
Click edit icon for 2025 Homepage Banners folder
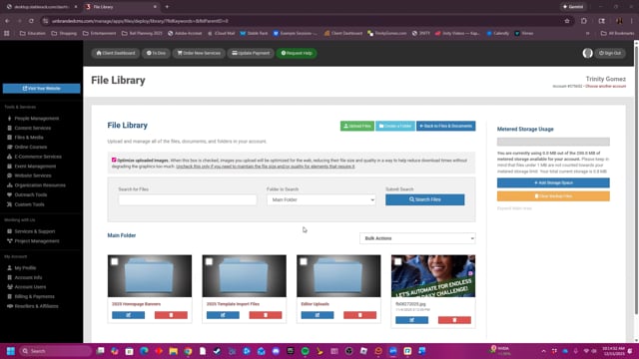pos(128,315)
